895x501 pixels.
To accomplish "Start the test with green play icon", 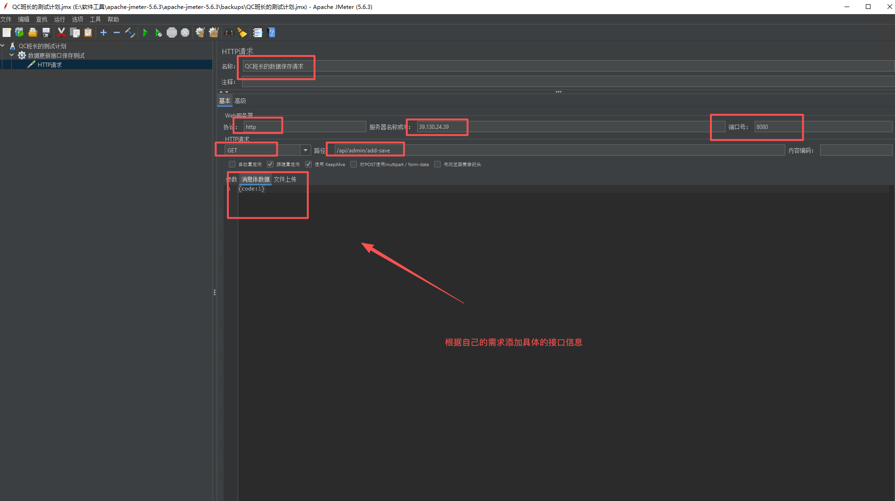I will click(145, 32).
